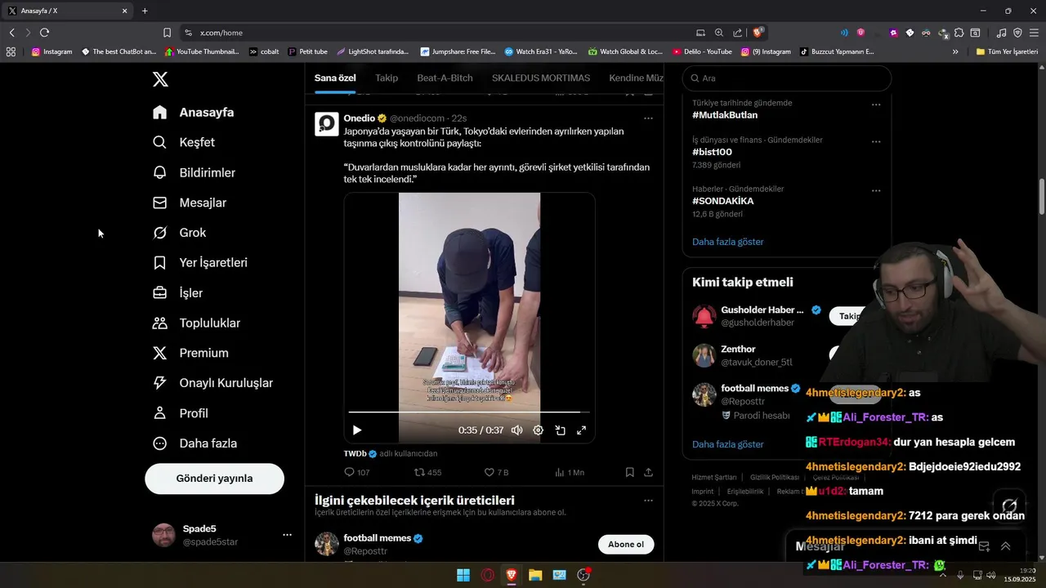Repost the Onedio post

[x=427, y=472]
